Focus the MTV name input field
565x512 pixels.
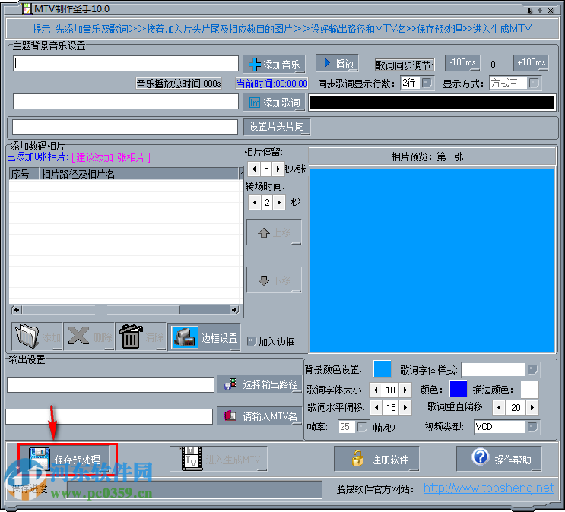(110, 416)
